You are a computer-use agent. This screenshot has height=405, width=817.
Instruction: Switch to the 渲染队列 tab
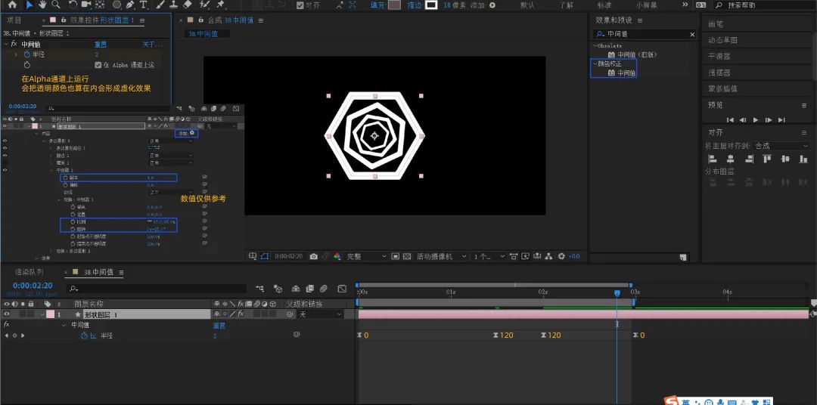30,272
